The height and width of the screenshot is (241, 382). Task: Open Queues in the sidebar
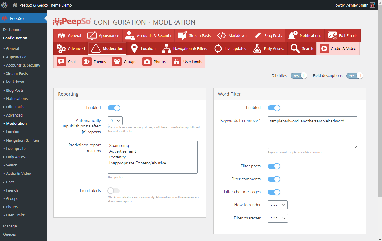[9, 234]
